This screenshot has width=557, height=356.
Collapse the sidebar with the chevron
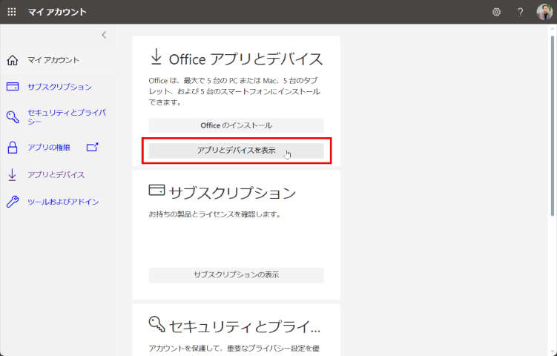tap(104, 35)
